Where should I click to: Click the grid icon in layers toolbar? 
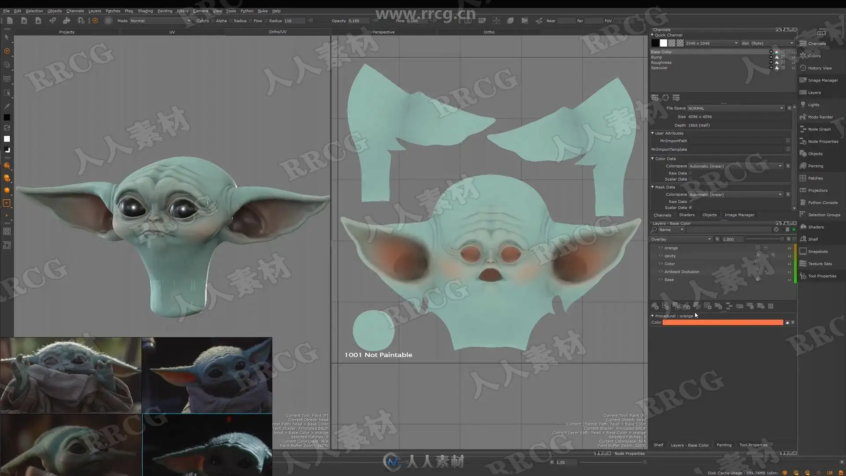[x=771, y=306]
